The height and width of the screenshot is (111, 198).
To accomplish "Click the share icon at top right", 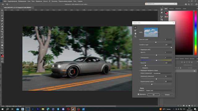I will pos(196,4).
